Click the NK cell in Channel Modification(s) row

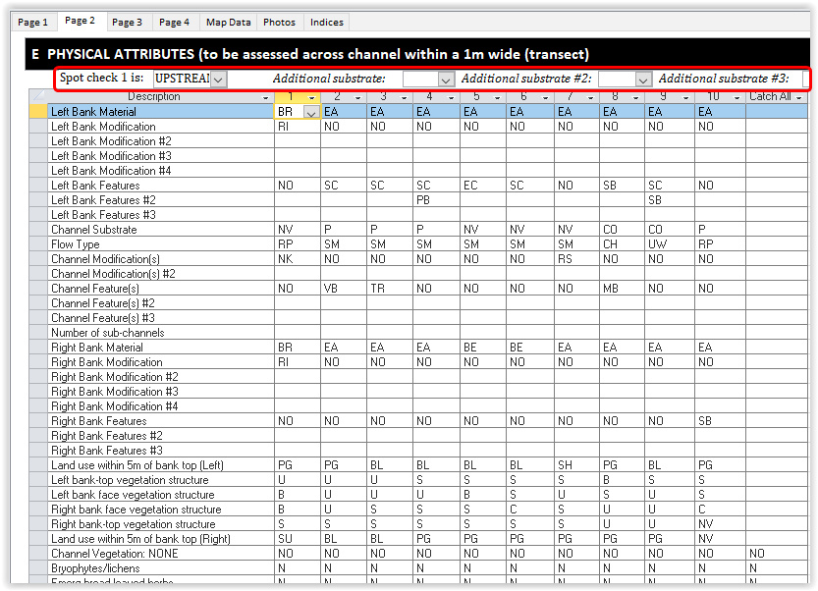tap(298, 259)
